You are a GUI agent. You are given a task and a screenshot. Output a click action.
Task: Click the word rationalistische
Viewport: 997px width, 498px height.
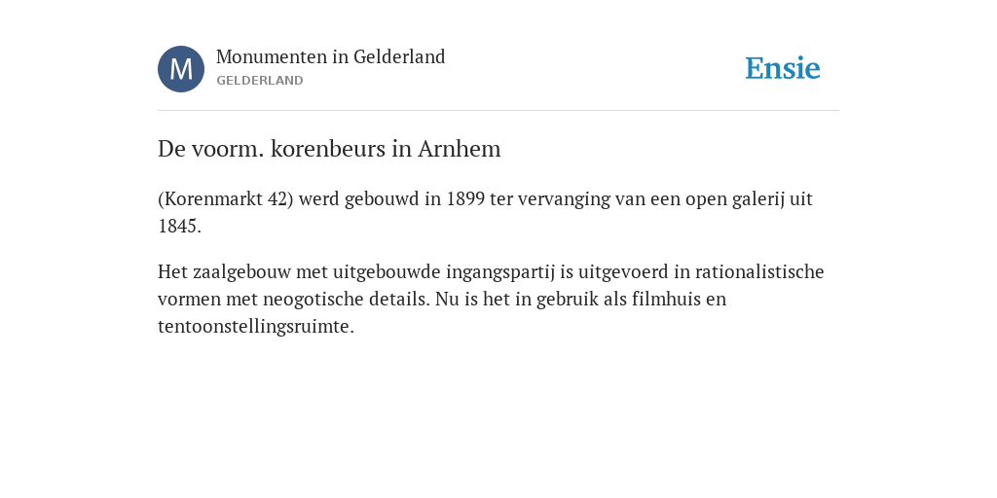(759, 272)
